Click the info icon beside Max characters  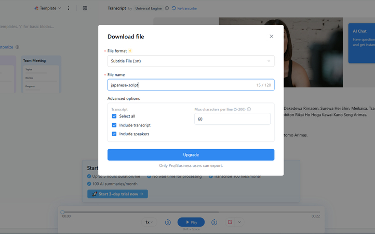click(x=249, y=109)
